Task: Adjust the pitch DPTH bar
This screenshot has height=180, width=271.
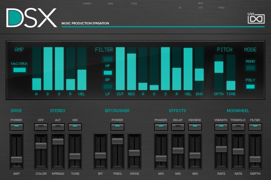Action: 219,72
